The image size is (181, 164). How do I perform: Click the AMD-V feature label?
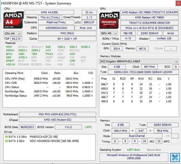point(23,57)
